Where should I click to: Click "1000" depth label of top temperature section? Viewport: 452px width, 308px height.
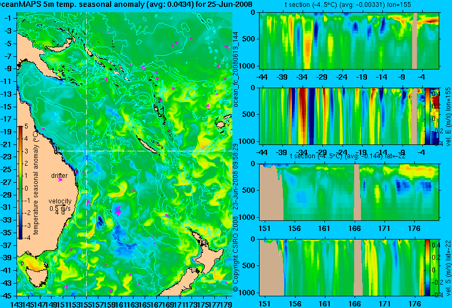coord(247,66)
